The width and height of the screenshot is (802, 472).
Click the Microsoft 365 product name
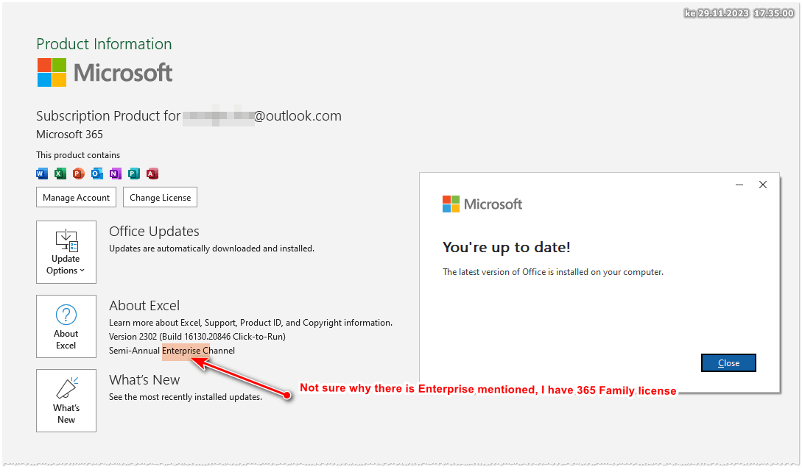pos(69,135)
